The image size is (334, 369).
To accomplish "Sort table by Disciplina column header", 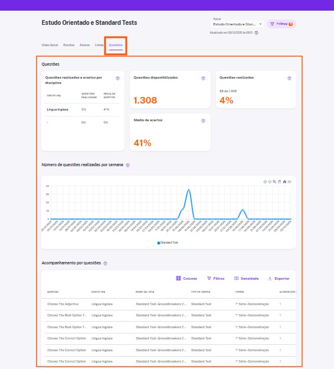I will (98, 292).
